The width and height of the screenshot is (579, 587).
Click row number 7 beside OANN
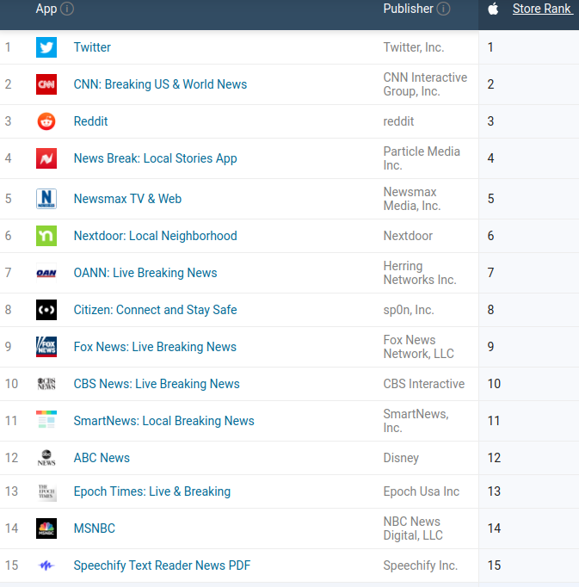point(8,273)
